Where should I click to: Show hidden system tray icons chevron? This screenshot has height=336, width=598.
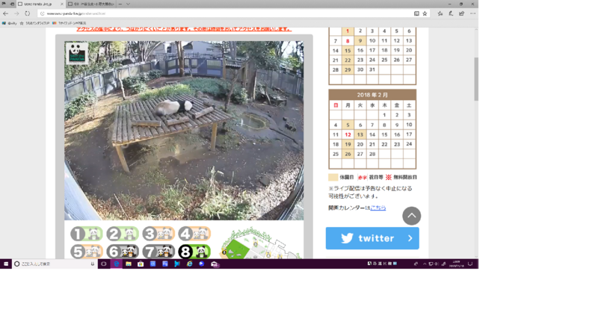(x=425, y=264)
